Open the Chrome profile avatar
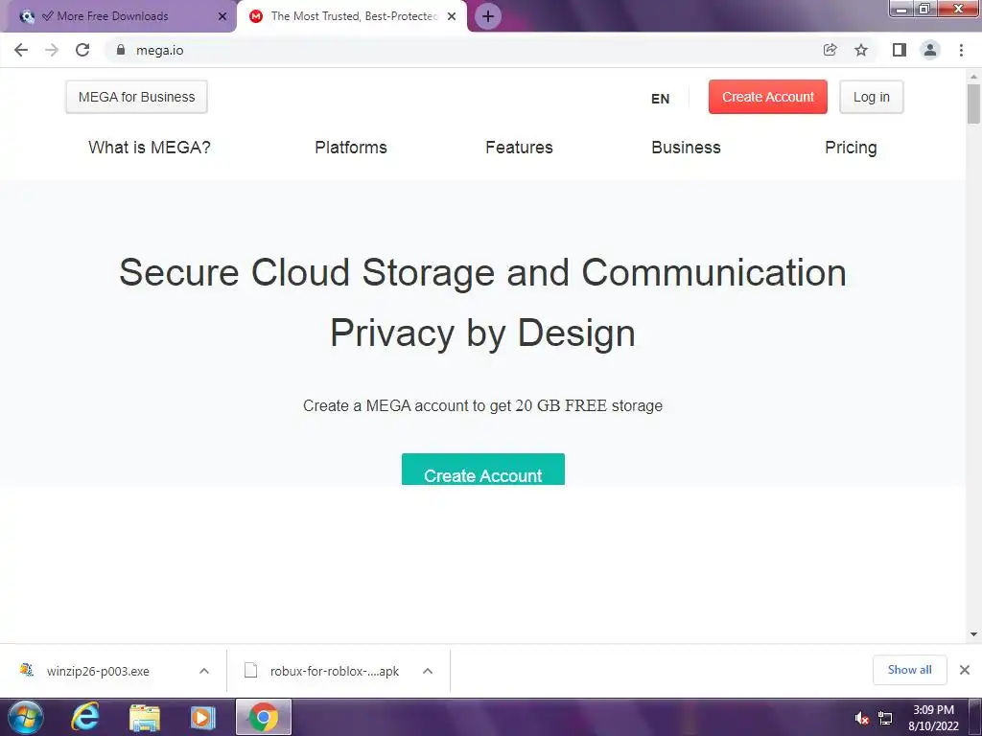Image resolution: width=982 pixels, height=736 pixels. point(930,50)
